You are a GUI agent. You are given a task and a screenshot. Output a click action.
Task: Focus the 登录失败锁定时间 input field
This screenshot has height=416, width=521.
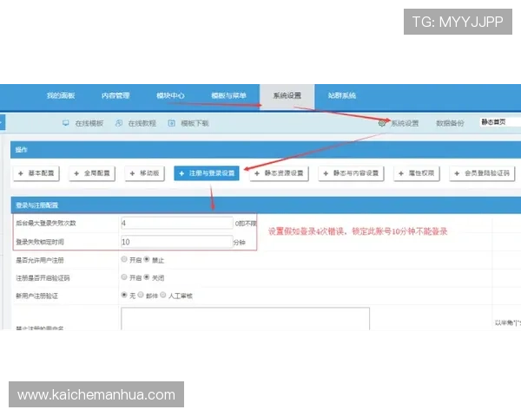[177, 242]
